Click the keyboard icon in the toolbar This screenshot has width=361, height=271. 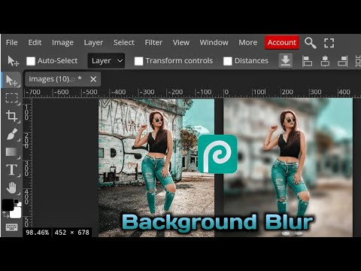pyautogui.click(x=11, y=227)
